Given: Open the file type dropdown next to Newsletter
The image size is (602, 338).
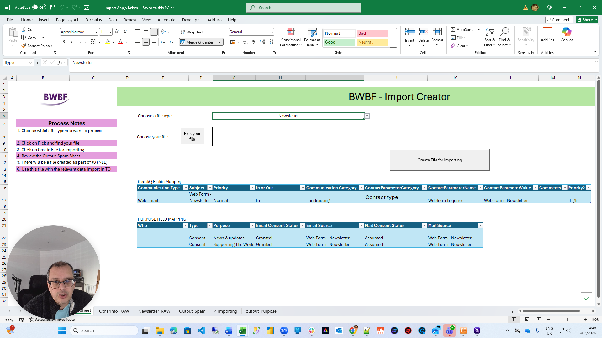Looking at the screenshot, I should [x=367, y=116].
